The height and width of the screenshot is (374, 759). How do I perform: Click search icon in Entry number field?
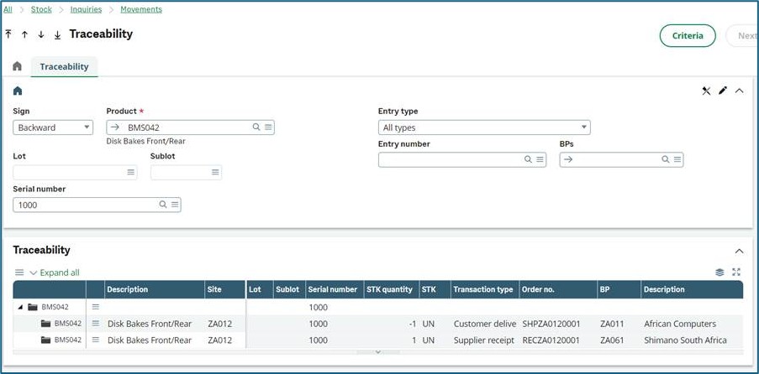528,159
